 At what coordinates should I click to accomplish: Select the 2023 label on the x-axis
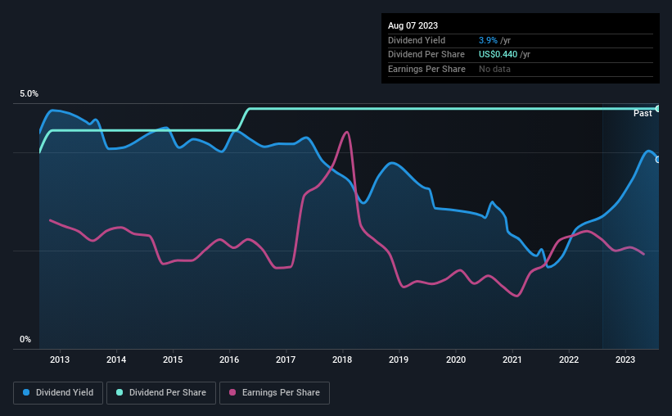click(x=625, y=359)
